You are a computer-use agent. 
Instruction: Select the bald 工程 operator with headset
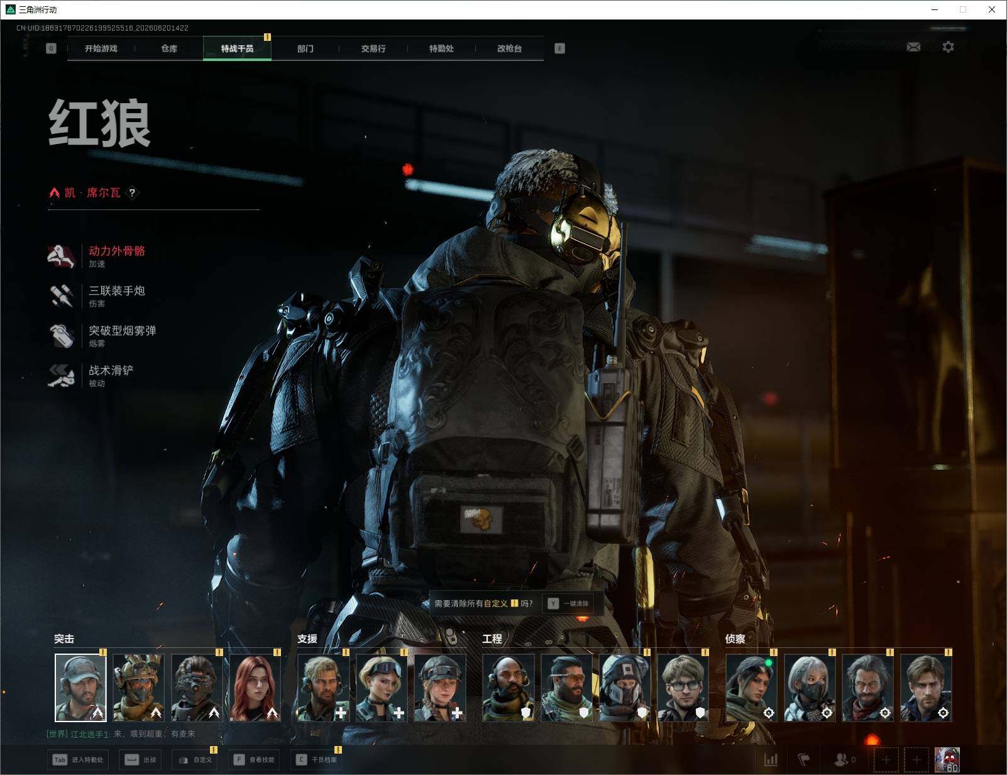click(509, 688)
